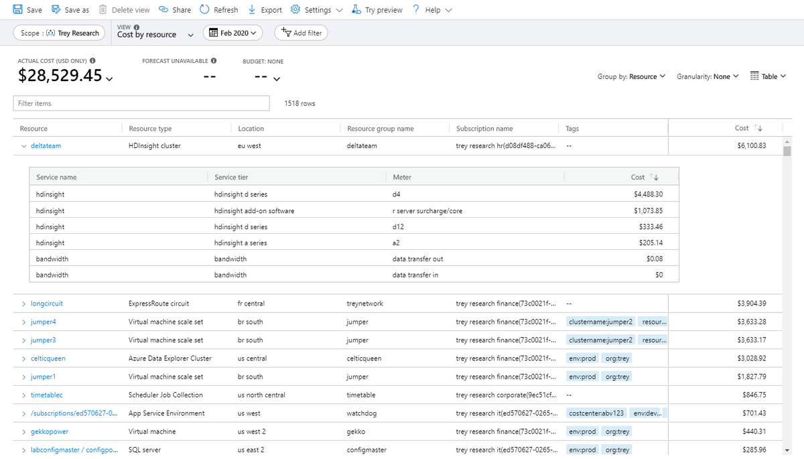804x459 pixels.
Task: Collapse the deltateam row
Action: tap(24, 145)
